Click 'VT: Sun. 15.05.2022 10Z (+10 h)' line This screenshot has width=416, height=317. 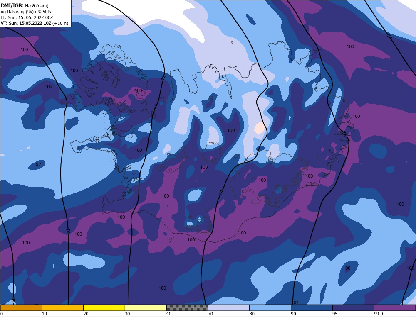click(x=35, y=23)
